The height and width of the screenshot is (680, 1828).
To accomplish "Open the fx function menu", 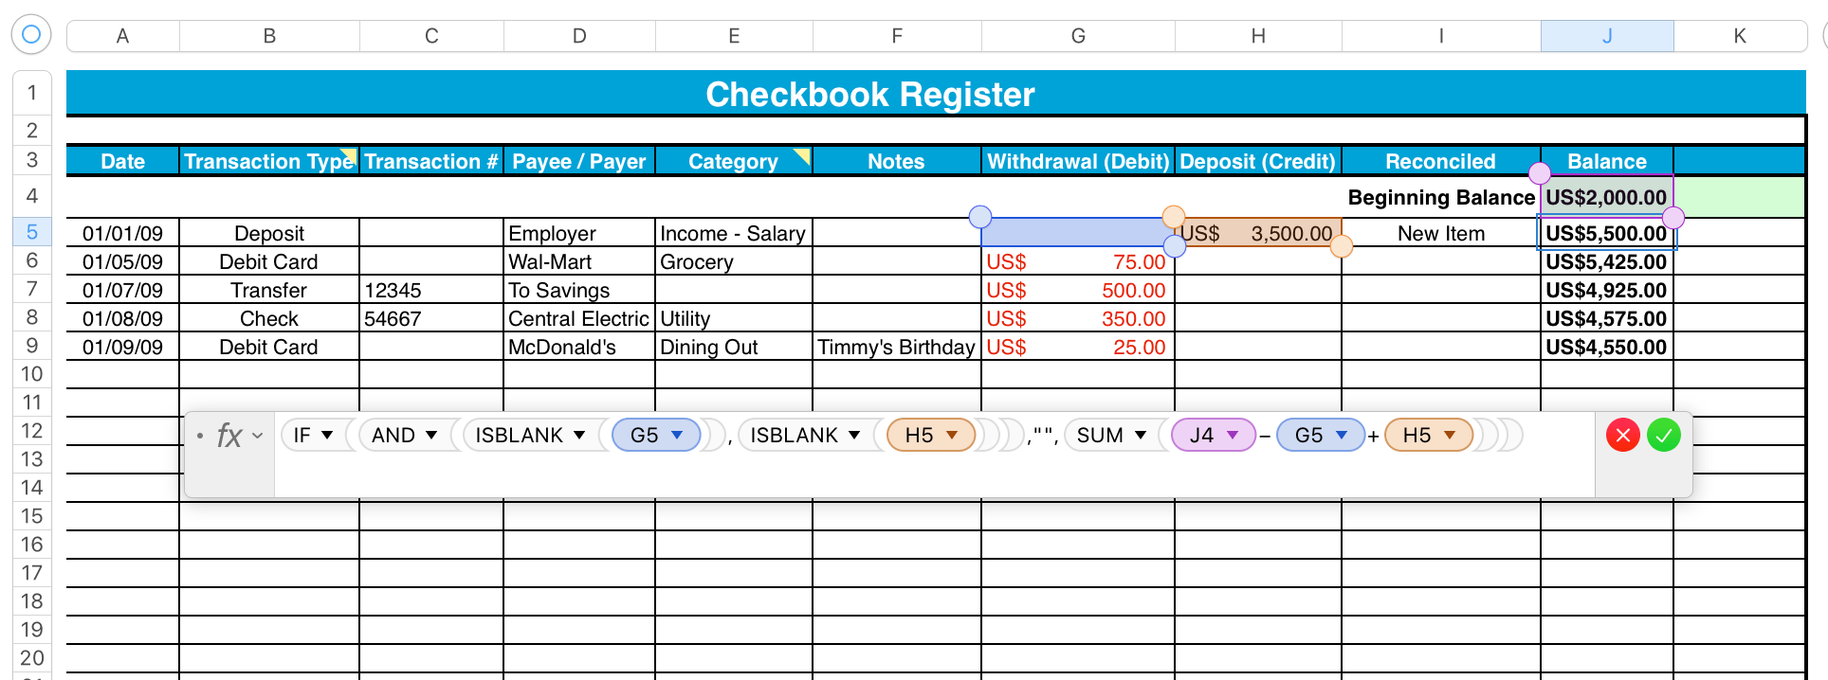I will pos(238,435).
